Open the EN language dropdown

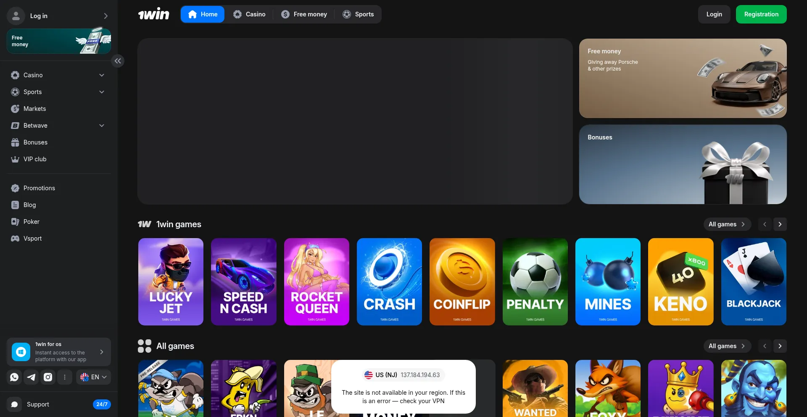tap(93, 377)
